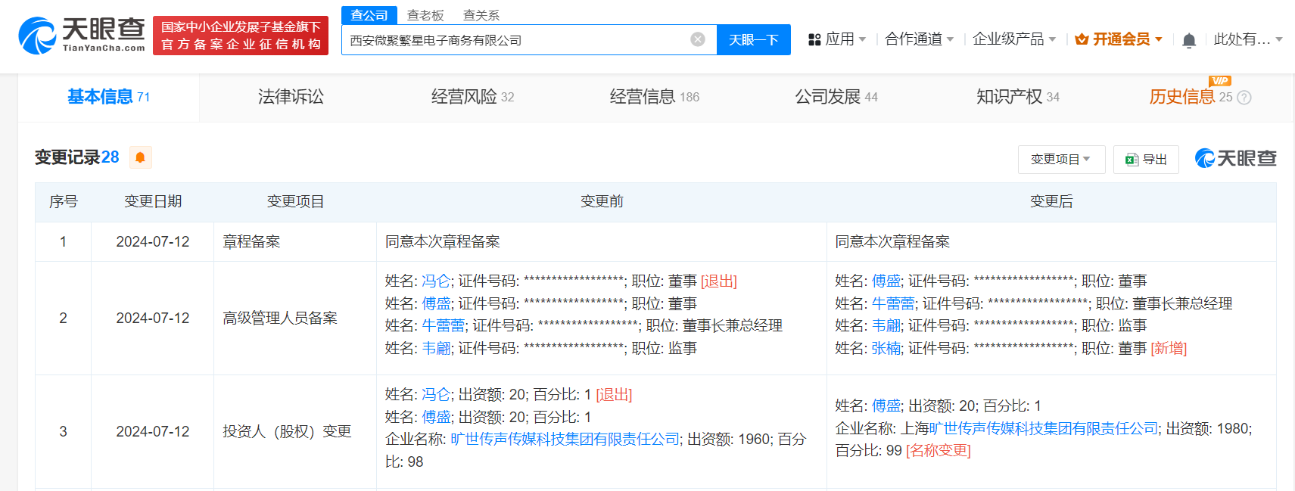Click the 2024-07-12 date in row 1
Image resolution: width=1295 pixels, height=491 pixels.
point(153,242)
